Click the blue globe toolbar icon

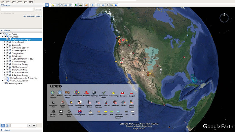pos(116,5)
